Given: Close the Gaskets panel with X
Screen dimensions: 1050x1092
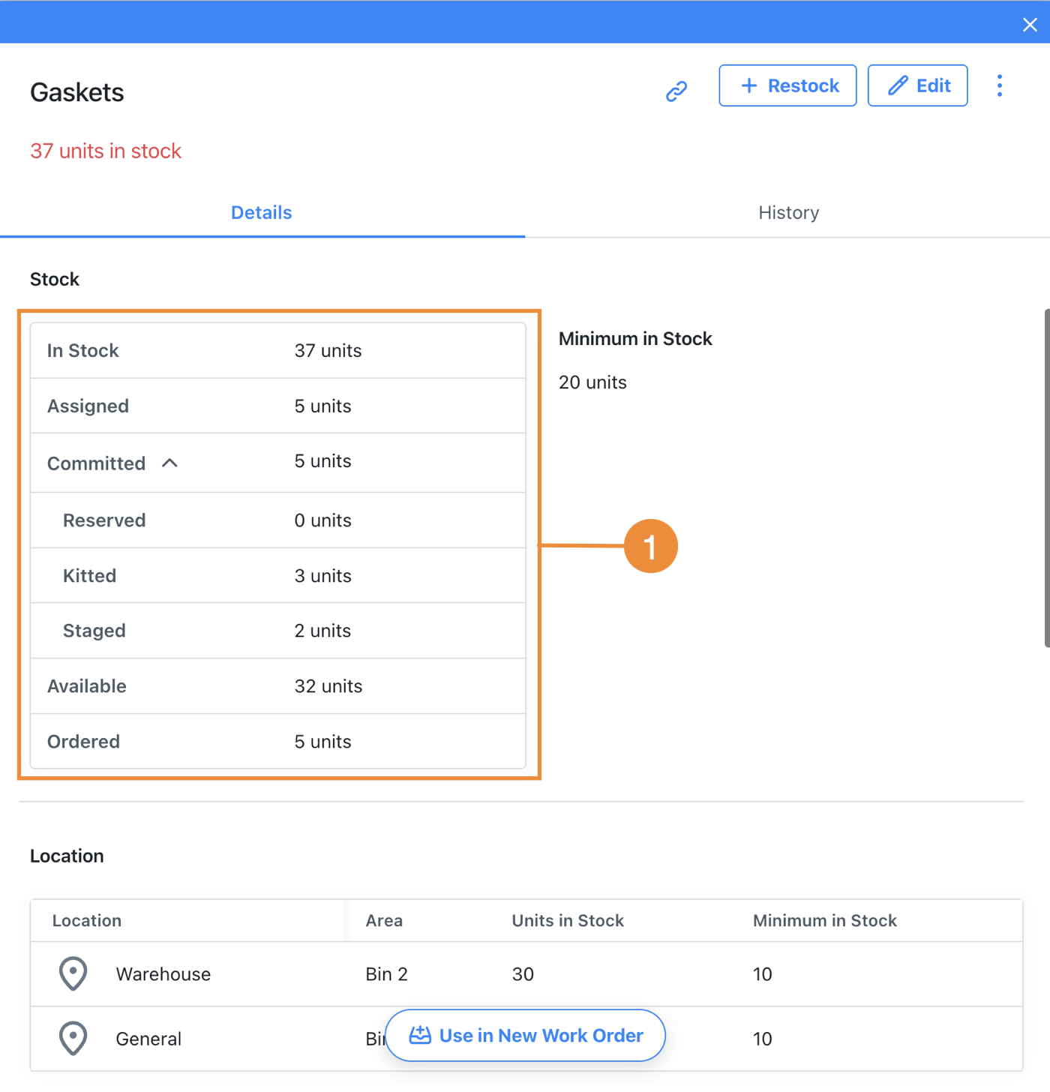Looking at the screenshot, I should [x=1030, y=25].
